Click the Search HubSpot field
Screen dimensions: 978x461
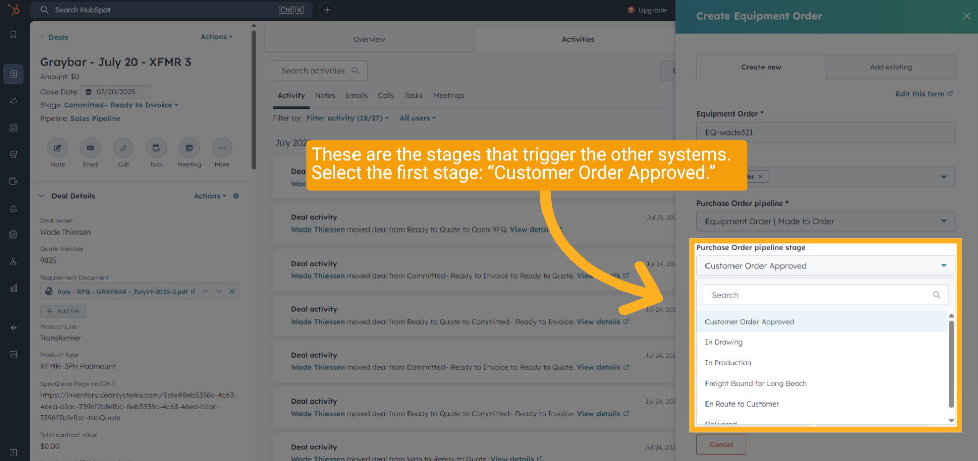tap(172, 10)
